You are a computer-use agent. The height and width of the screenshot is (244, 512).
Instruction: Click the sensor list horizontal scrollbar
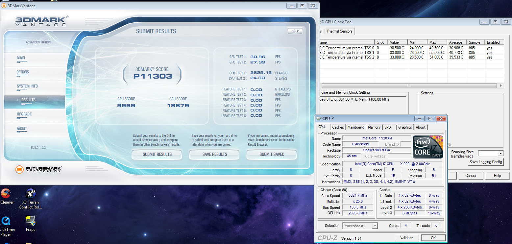pos(409,85)
